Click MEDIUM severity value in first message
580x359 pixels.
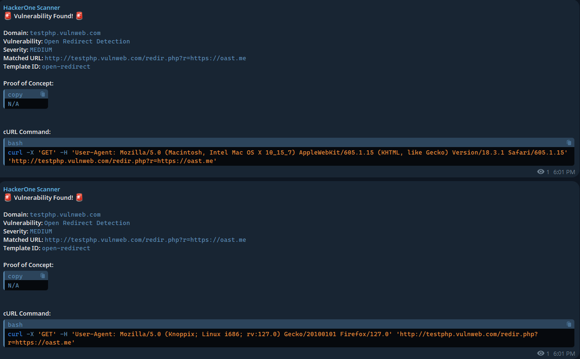41,50
